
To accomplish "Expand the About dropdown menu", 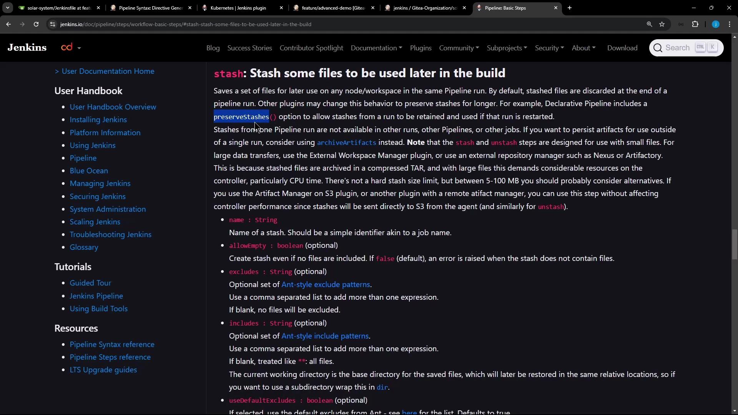I will (583, 48).
